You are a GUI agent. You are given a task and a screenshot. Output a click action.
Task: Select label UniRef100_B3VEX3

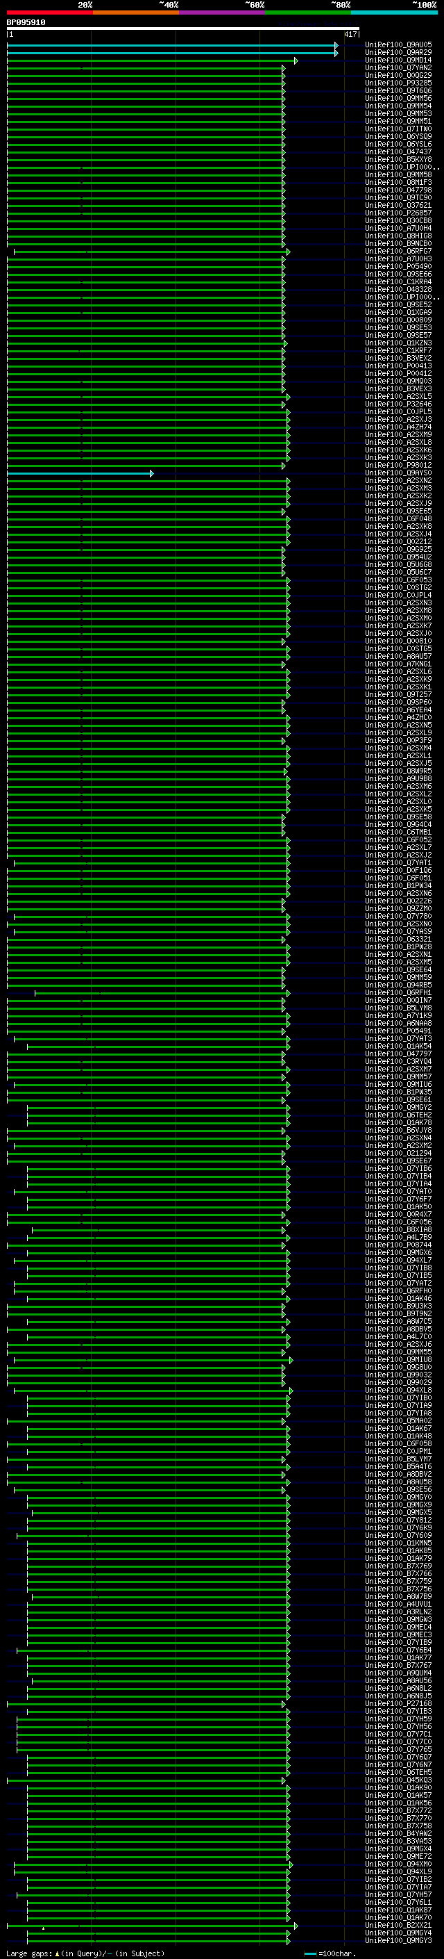tap(398, 388)
